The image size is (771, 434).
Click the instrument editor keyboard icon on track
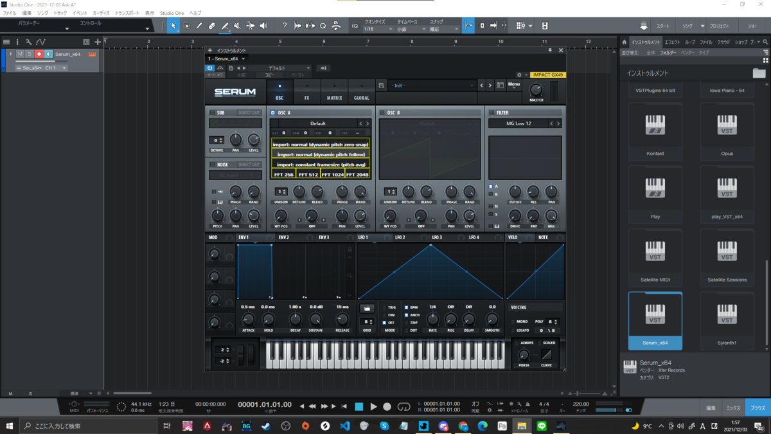pos(92,54)
